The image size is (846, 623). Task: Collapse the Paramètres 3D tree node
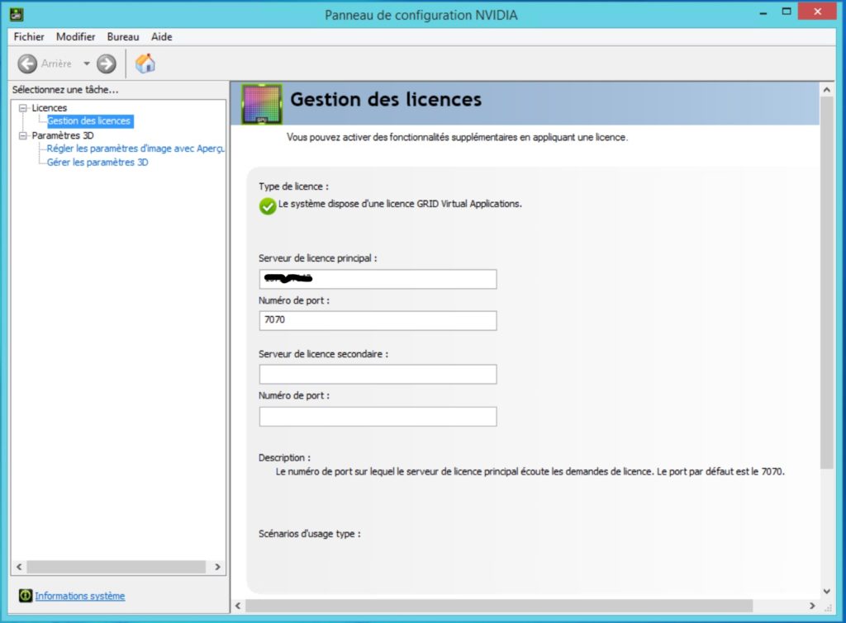22,135
